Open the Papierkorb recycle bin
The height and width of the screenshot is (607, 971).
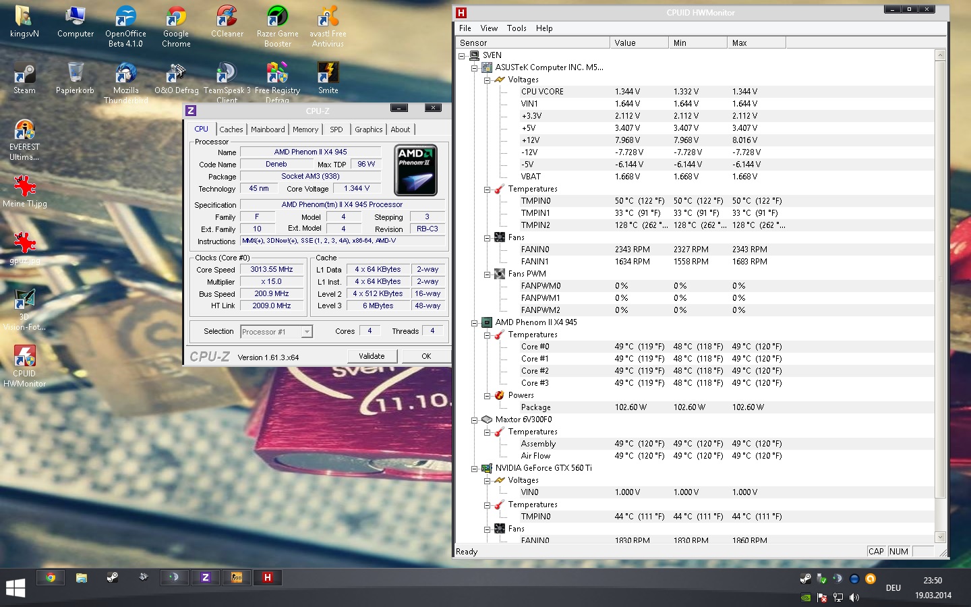pos(76,78)
